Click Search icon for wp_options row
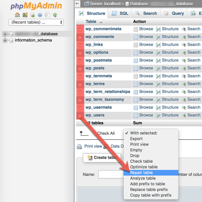The width and height of the screenshot is (202, 202). [184, 52]
